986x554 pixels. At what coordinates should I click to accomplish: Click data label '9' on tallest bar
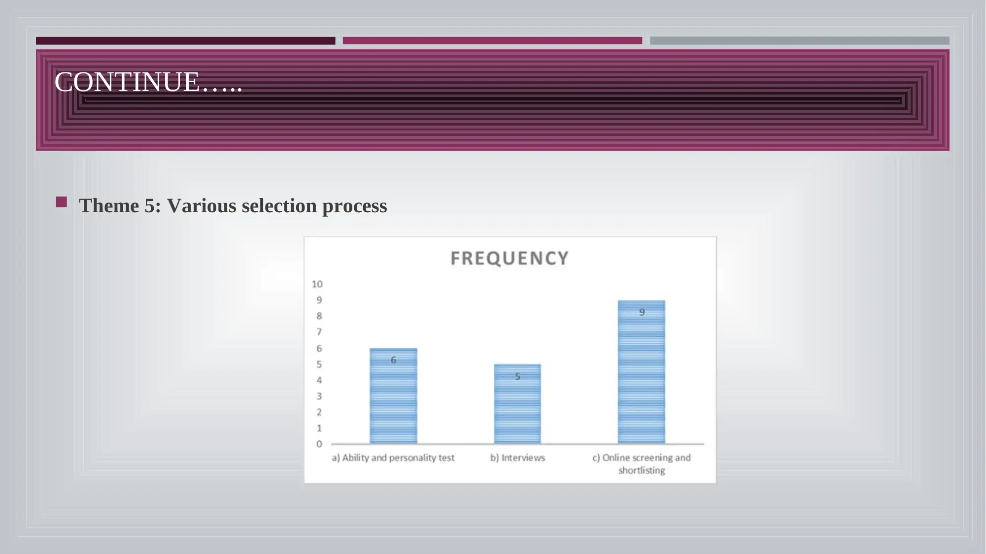click(x=642, y=312)
